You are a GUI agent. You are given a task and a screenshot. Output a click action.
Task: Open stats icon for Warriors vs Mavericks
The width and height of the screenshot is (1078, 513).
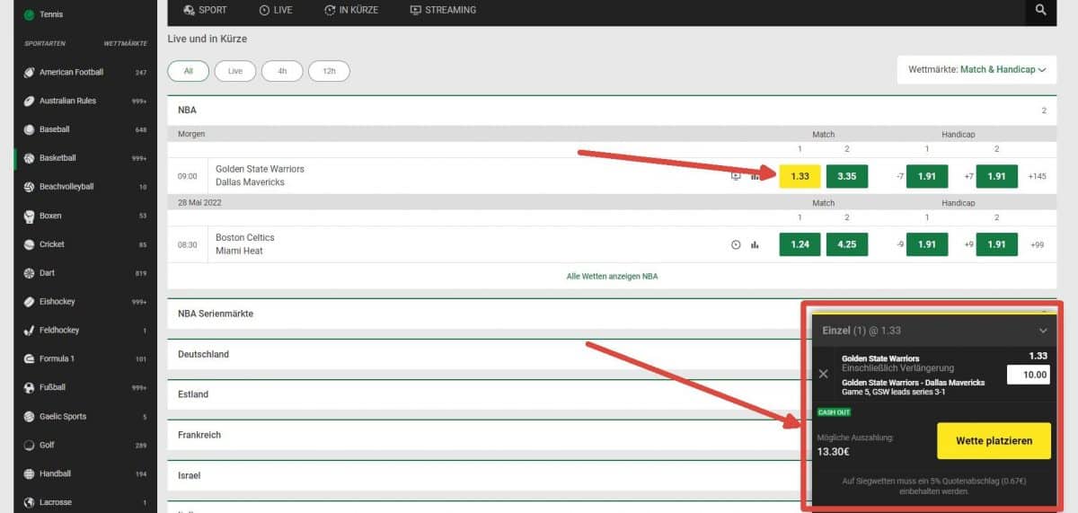[x=755, y=176]
